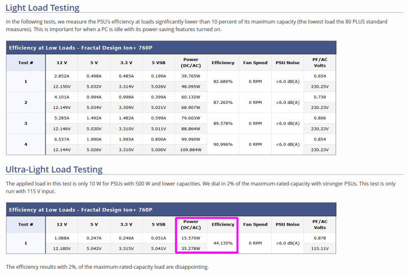
Task: Click the 5.034V voltage cell
Action: (94, 107)
